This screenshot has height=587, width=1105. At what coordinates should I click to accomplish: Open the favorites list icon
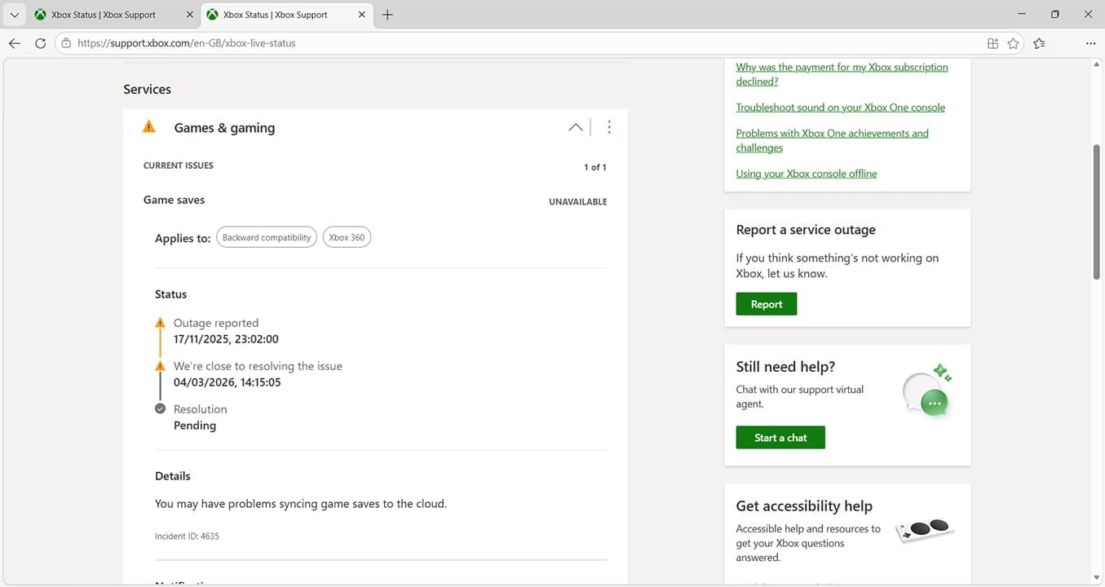[x=1039, y=43]
